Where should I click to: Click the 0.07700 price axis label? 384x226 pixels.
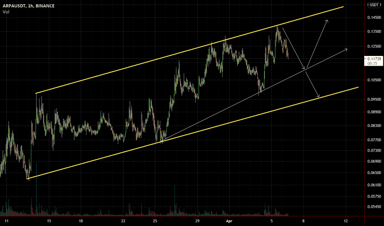(x=374, y=140)
